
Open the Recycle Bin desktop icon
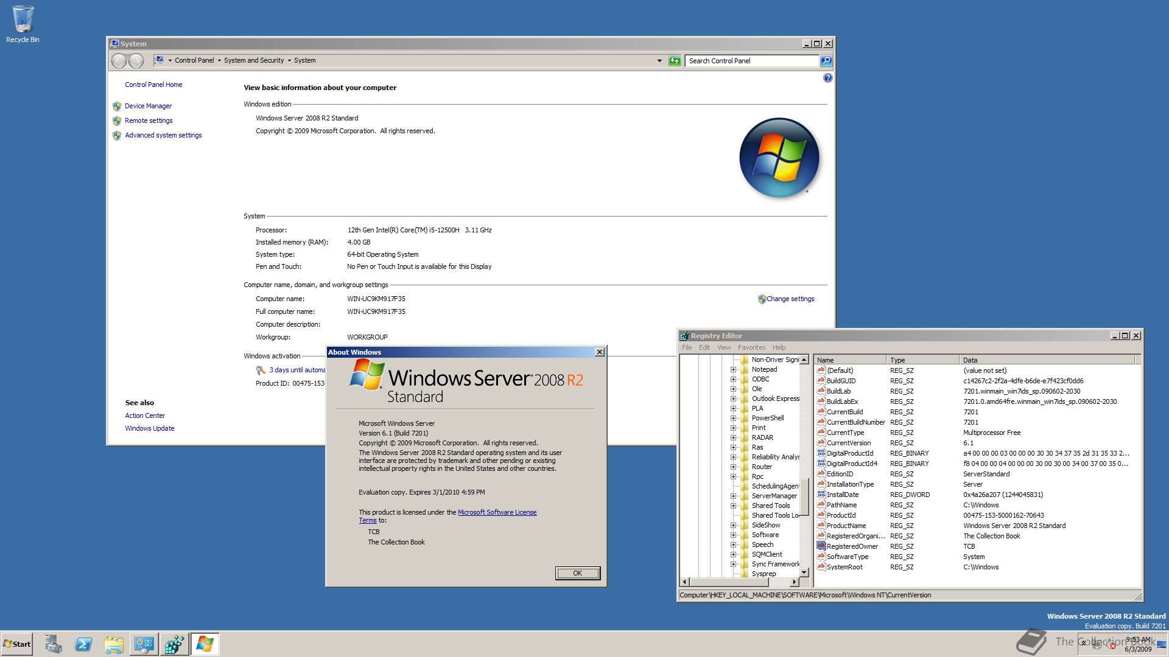23,24
